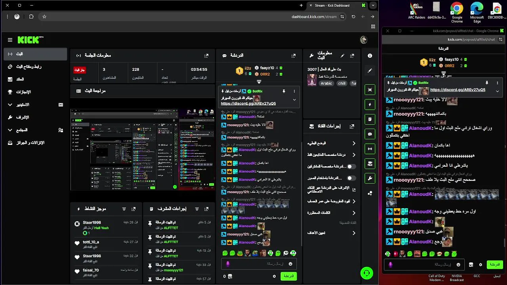
Task: Select the stream item at top of sidebar
Action: tap(36, 54)
